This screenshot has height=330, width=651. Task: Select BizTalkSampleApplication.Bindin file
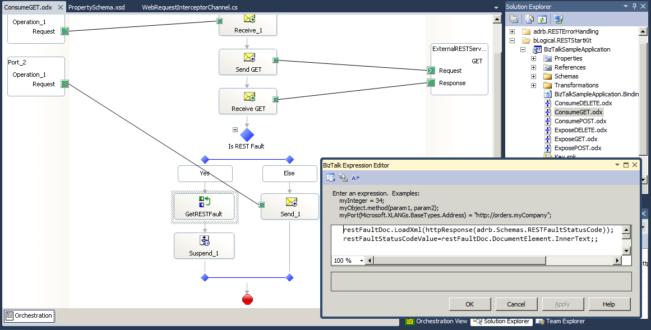coord(597,94)
